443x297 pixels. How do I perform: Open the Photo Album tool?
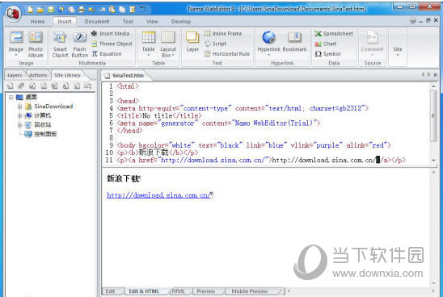tap(36, 44)
